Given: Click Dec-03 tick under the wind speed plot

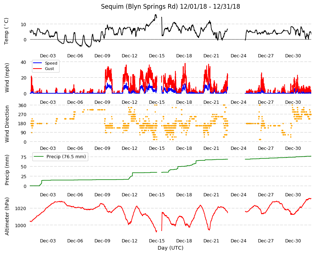Looking at the screenshot, I should click(x=48, y=102).
